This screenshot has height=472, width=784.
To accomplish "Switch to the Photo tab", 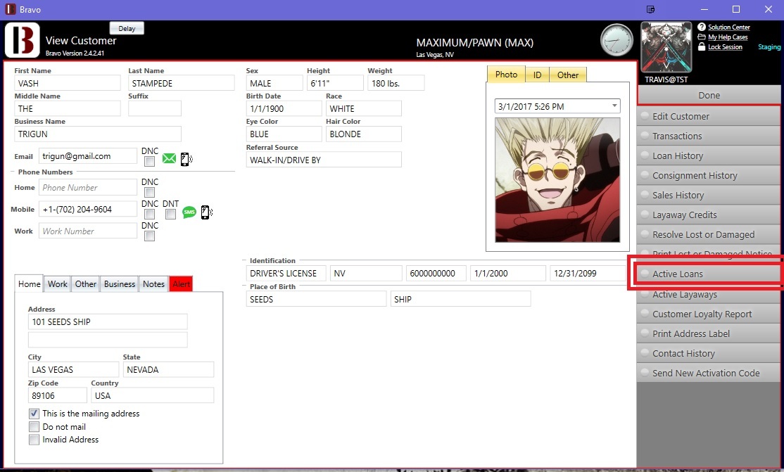I will [x=506, y=75].
